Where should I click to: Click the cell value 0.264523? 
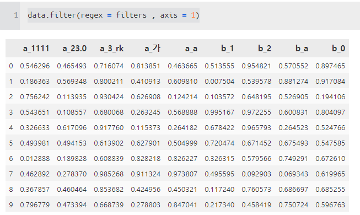tap(293, 127)
